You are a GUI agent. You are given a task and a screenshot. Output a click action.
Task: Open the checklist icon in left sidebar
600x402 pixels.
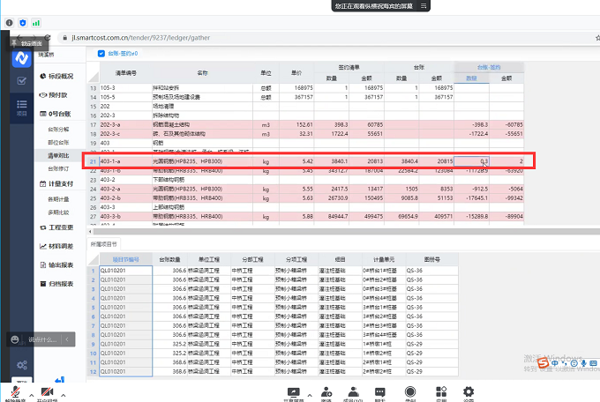click(x=21, y=80)
